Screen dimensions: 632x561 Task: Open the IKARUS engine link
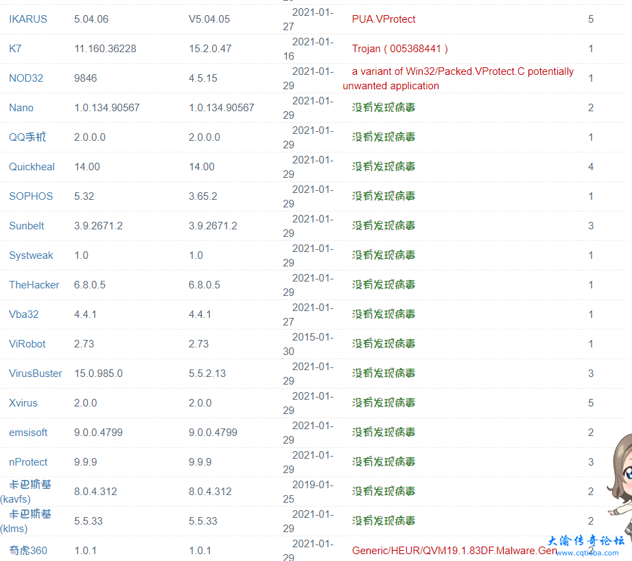(x=28, y=19)
